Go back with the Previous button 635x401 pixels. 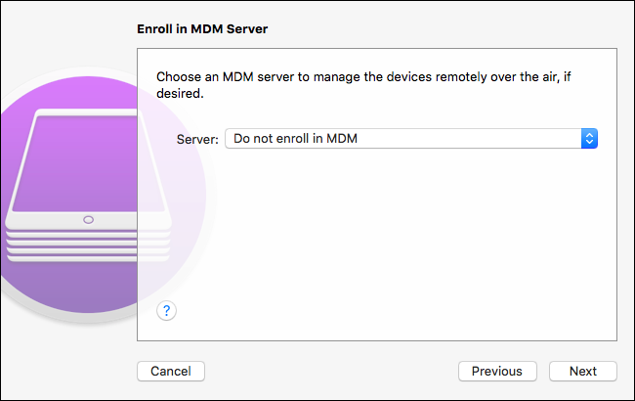pos(496,371)
